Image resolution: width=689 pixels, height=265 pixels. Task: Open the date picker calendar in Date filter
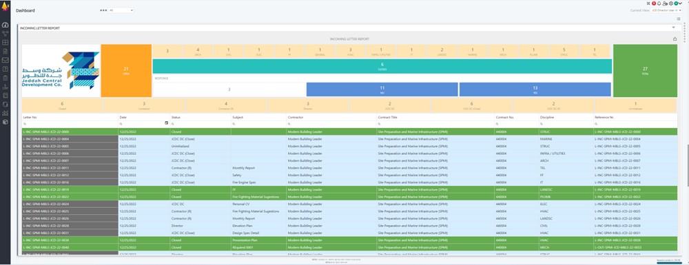166,123
